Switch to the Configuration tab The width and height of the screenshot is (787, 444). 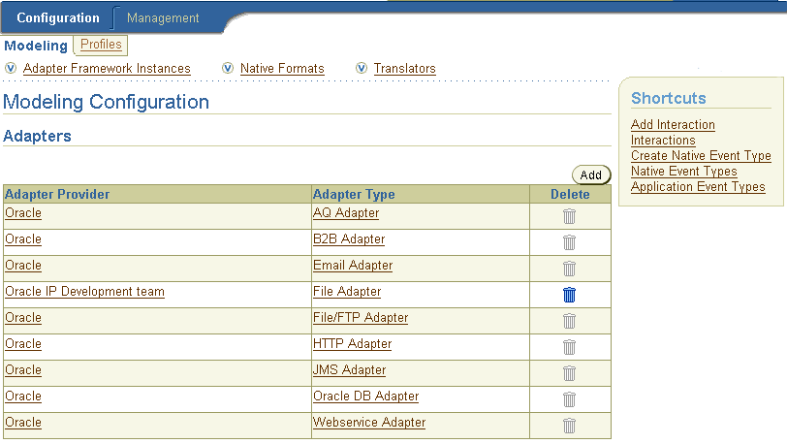pyautogui.click(x=58, y=18)
